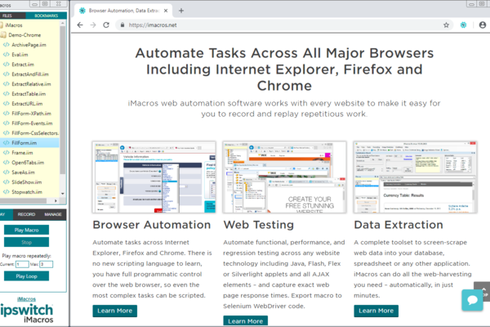Select FillForm.iim macro in the list
This screenshot has width=490, height=327.
pos(23,142)
